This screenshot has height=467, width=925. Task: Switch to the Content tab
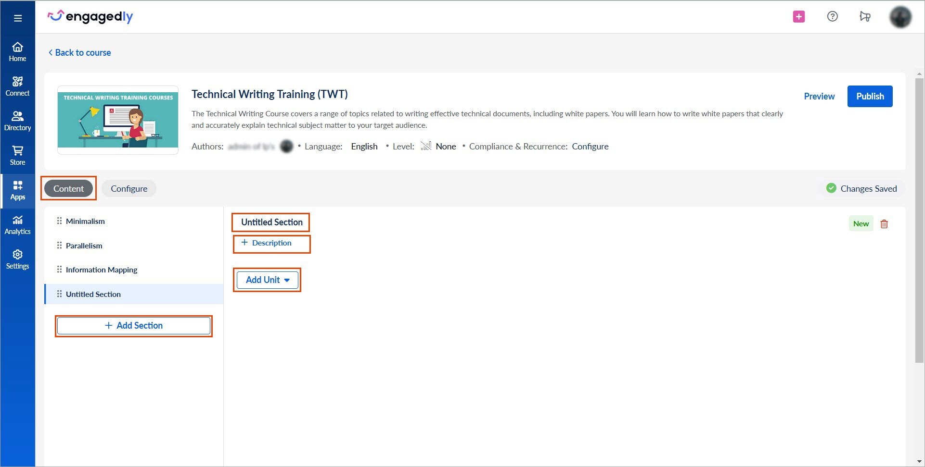pos(68,188)
